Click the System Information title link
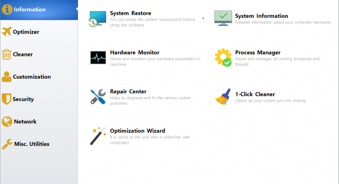The image size is (339, 184). [262, 16]
